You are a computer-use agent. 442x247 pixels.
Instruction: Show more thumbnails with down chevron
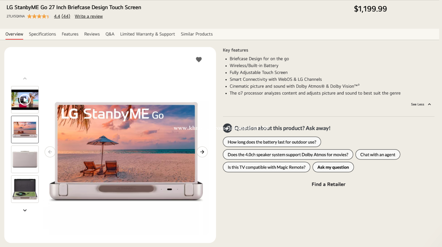pyautogui.click(x=25, y=210)
